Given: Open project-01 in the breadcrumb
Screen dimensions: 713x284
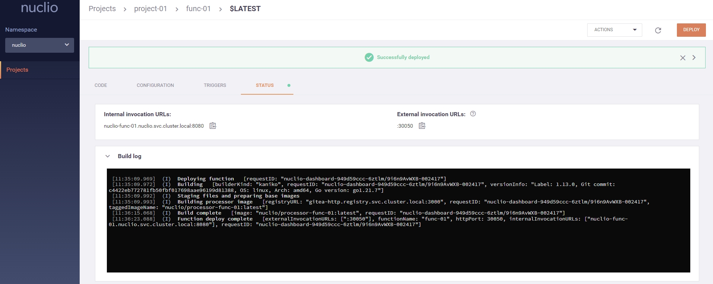Looking at the screenshot, I should (150, 9).
